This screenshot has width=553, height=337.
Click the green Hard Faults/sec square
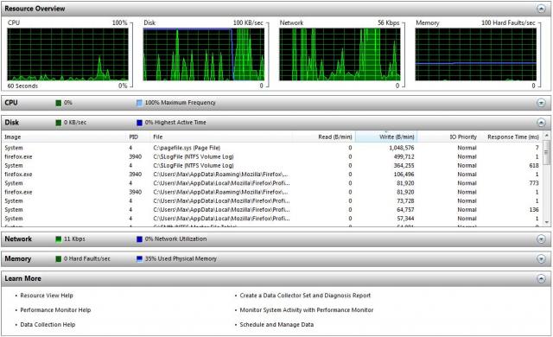(x=59, y=258)
